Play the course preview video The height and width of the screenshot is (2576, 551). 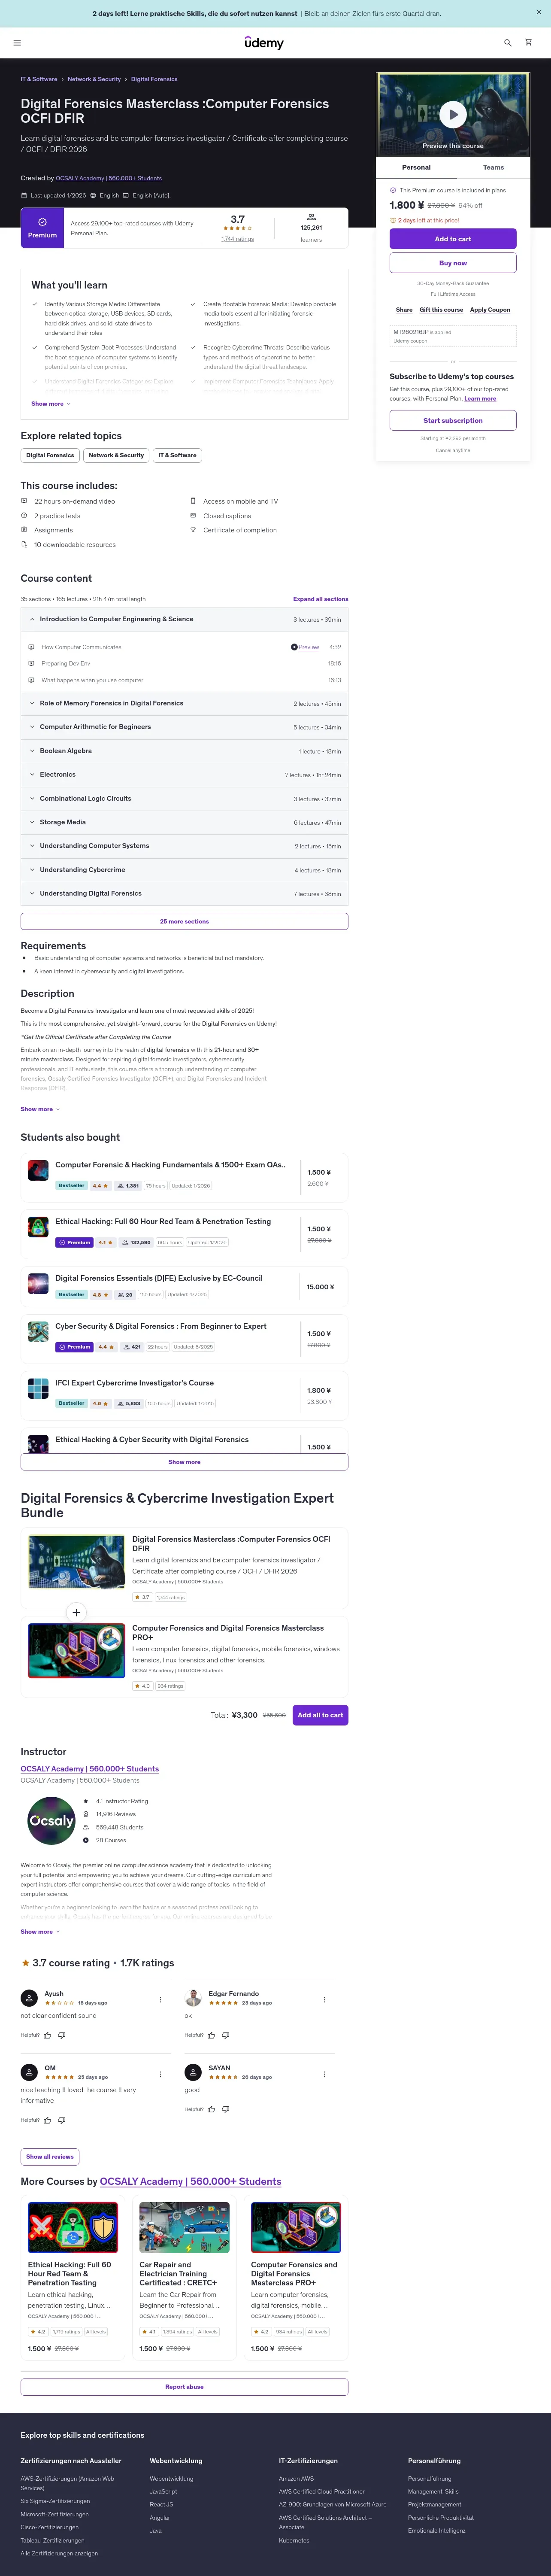click(453, 114)
